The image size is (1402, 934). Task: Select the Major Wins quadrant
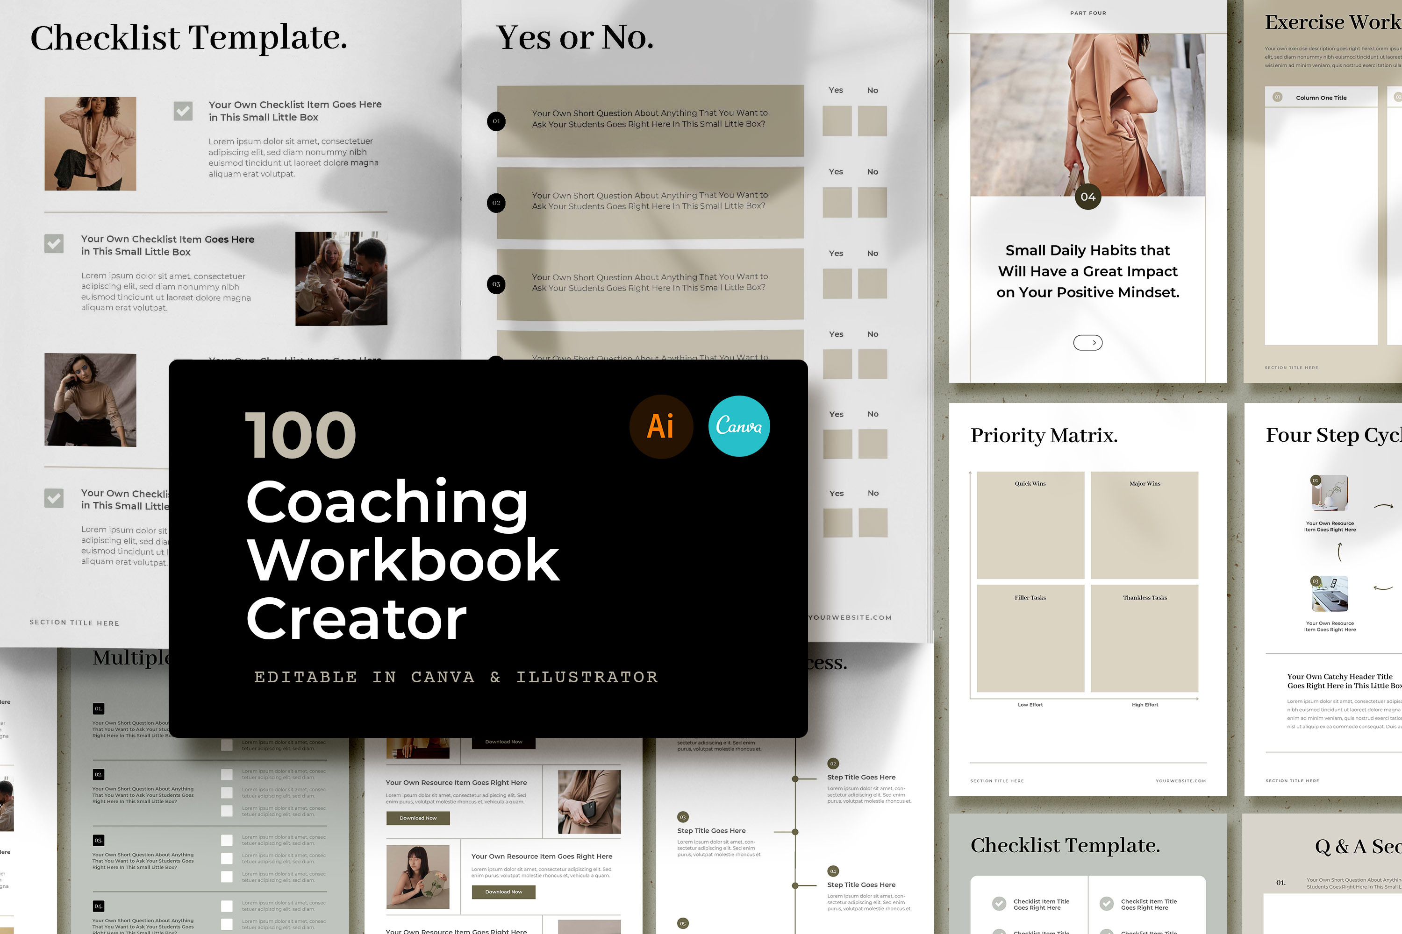tap(1144, 525)
